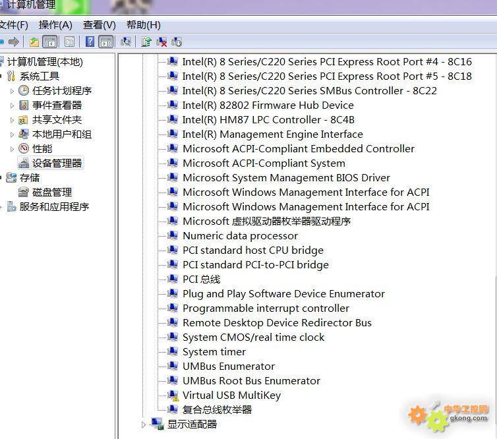Click the 共享文件夹 icon

tap(24, 120)
